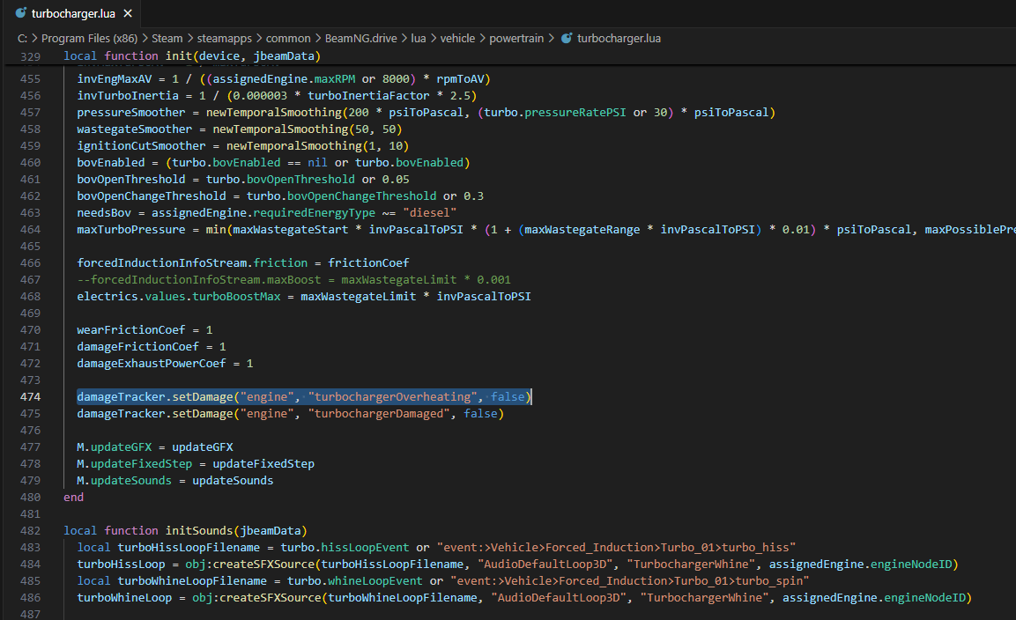Image resolution: width=1016 pixels, height=620 pixels.
Task: Open the Program Files (x86) breadcrumb
Action: pos(89,38)
